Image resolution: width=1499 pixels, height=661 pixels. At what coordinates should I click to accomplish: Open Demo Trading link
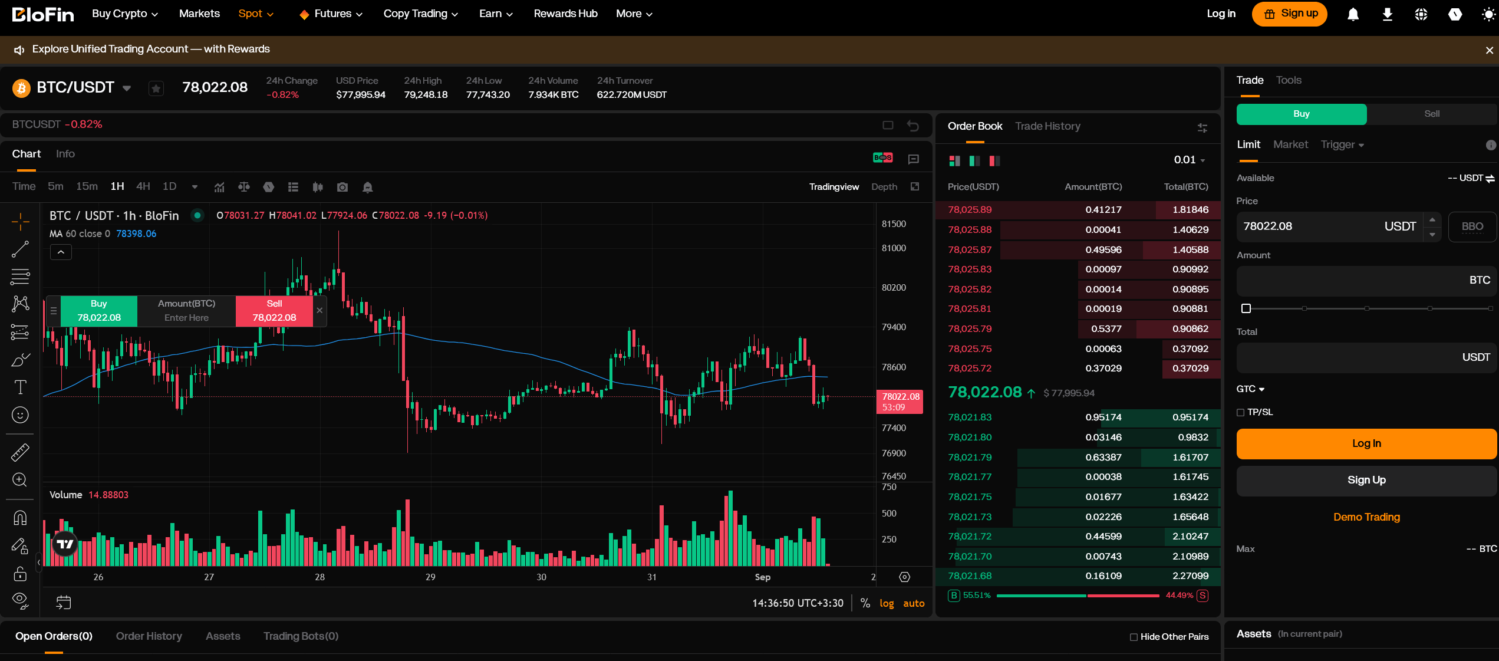(1366, 517)
